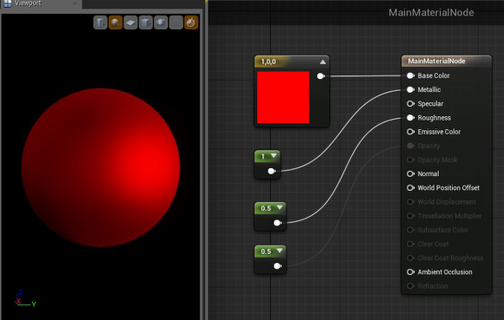Switch preview mesh to cylinder shape
The height and width of the screenshot is (320, 504).
pos(100,23)
